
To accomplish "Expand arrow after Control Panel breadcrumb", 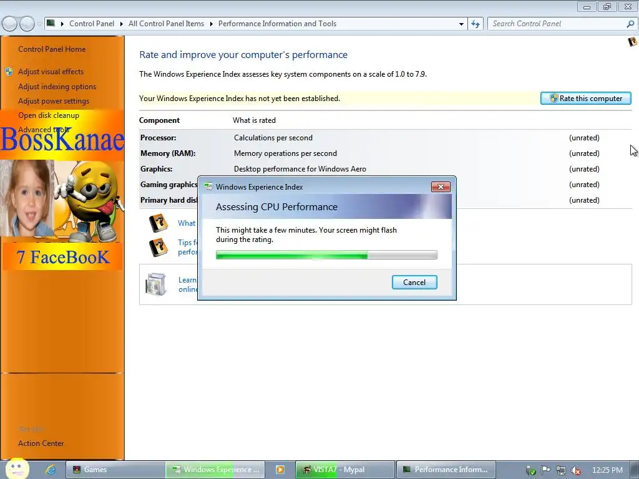I will [122, 24].
